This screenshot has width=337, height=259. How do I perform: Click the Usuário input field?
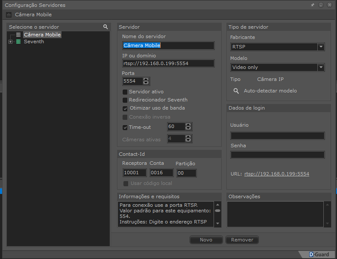pyautogui.click(x=277, y=136)
